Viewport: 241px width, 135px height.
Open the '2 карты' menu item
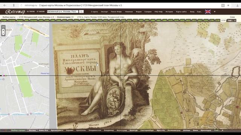[94, 12]
